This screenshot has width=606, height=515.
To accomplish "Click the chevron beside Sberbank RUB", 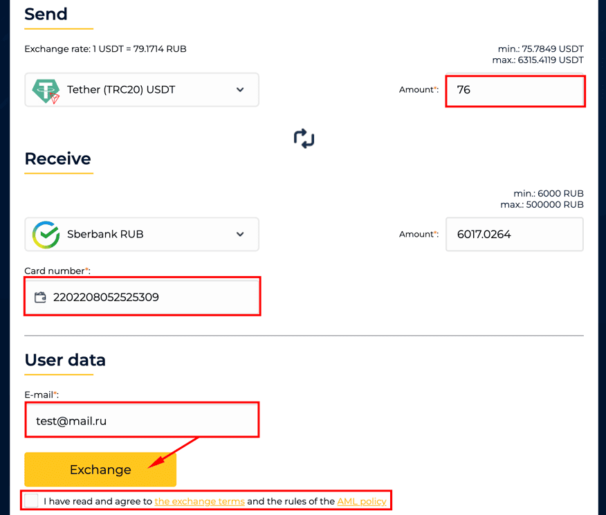I will click(x=240, y=234).
